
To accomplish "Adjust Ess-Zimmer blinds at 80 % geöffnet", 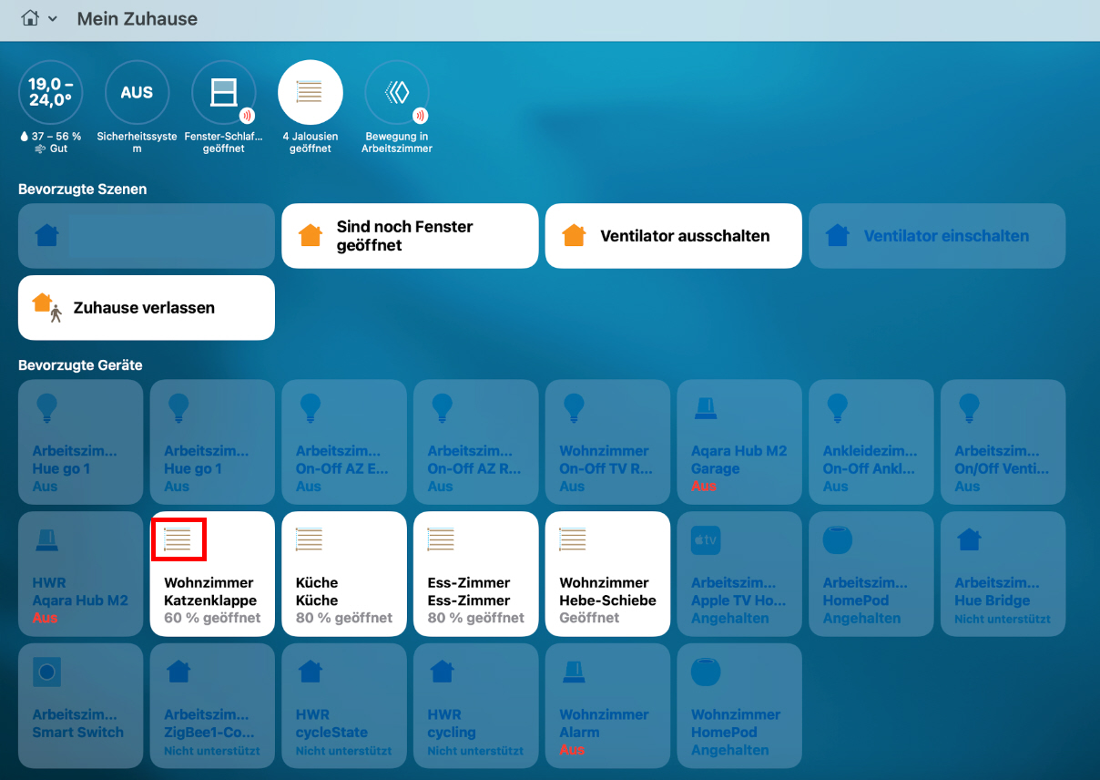I will [476, 573].
